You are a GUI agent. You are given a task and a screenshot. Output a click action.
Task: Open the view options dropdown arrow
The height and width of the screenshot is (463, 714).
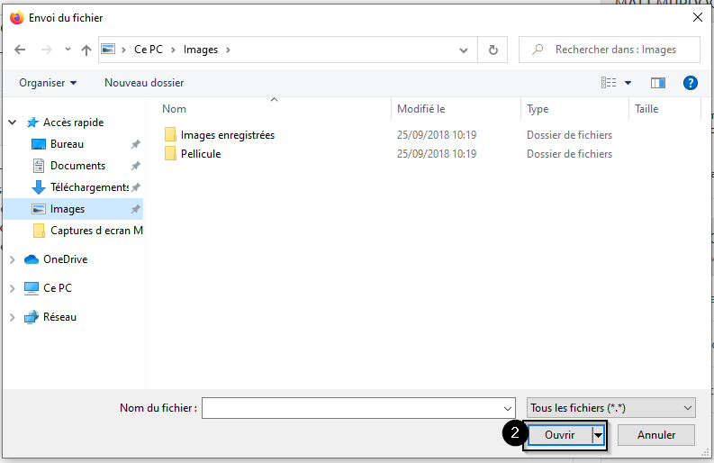[628, 83]
